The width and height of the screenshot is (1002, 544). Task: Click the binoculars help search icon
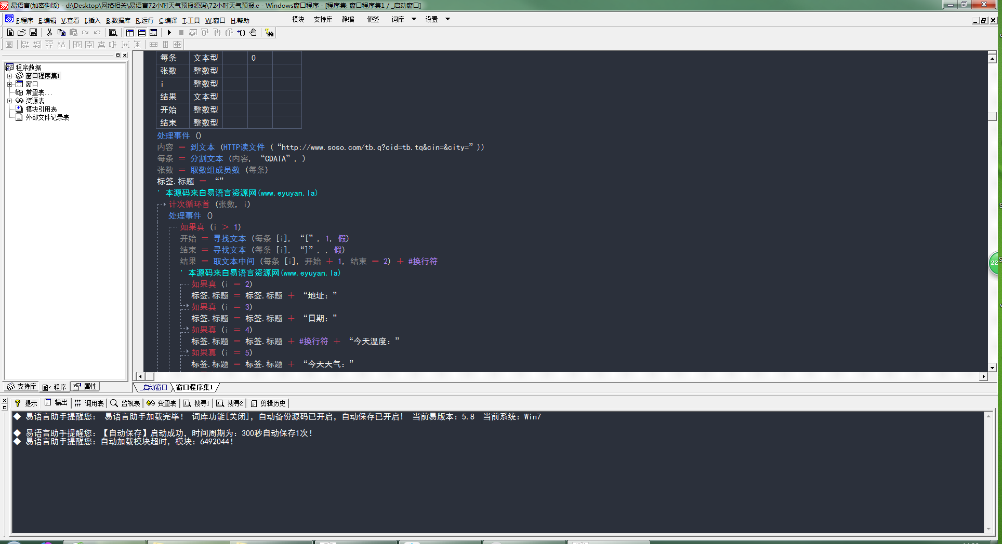pyautogui.click(x=269, y=33)
